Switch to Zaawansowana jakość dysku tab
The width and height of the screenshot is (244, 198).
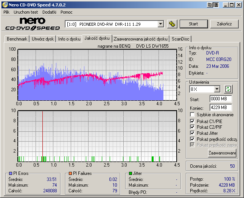coord(140,39)
